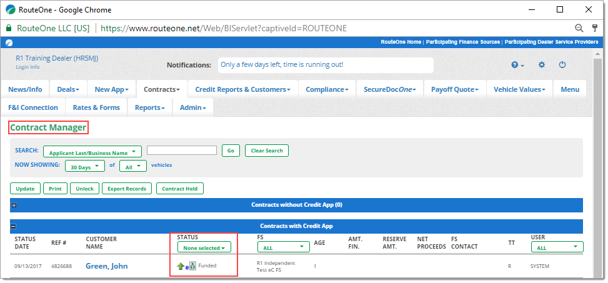This screenshot has width=608, height=283.
Task: Click the Update button
Action: coord(25,189)
